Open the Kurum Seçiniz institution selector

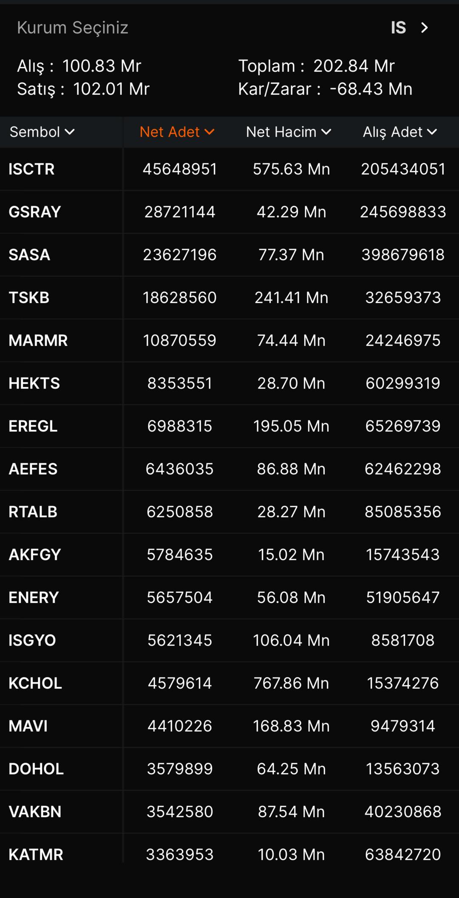point(73,28)
